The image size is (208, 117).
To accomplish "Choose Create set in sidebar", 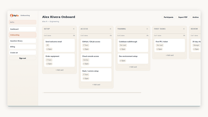I will (23, 53).
